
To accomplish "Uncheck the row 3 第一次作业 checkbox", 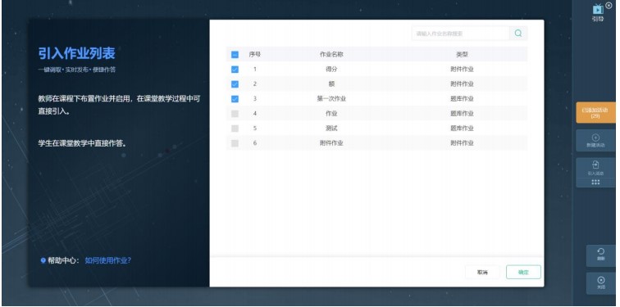I will (x=235, y=99).
